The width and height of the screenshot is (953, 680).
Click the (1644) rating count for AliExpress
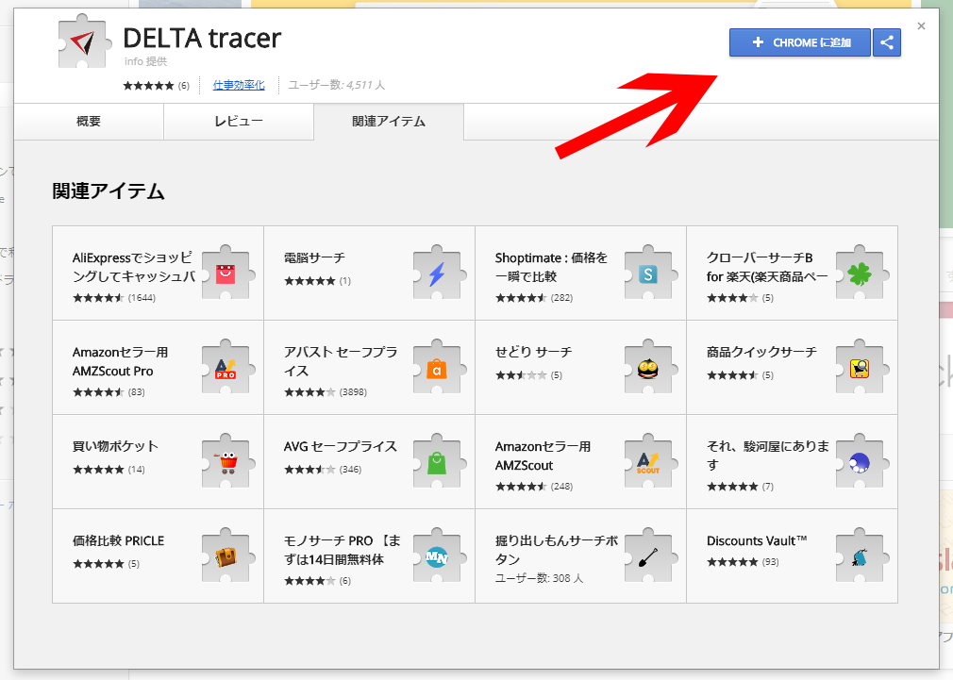pyautogui.click(x=142, y=298)
